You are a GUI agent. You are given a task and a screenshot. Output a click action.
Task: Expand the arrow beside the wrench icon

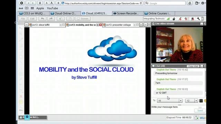click(x=202, y=19)
